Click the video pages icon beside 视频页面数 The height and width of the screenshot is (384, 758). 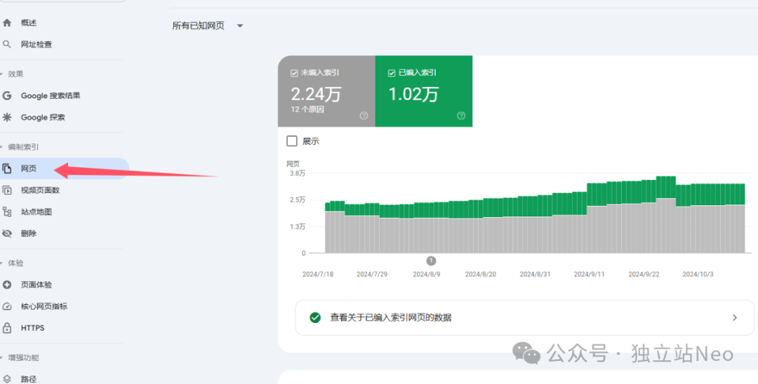coord(7,190)
